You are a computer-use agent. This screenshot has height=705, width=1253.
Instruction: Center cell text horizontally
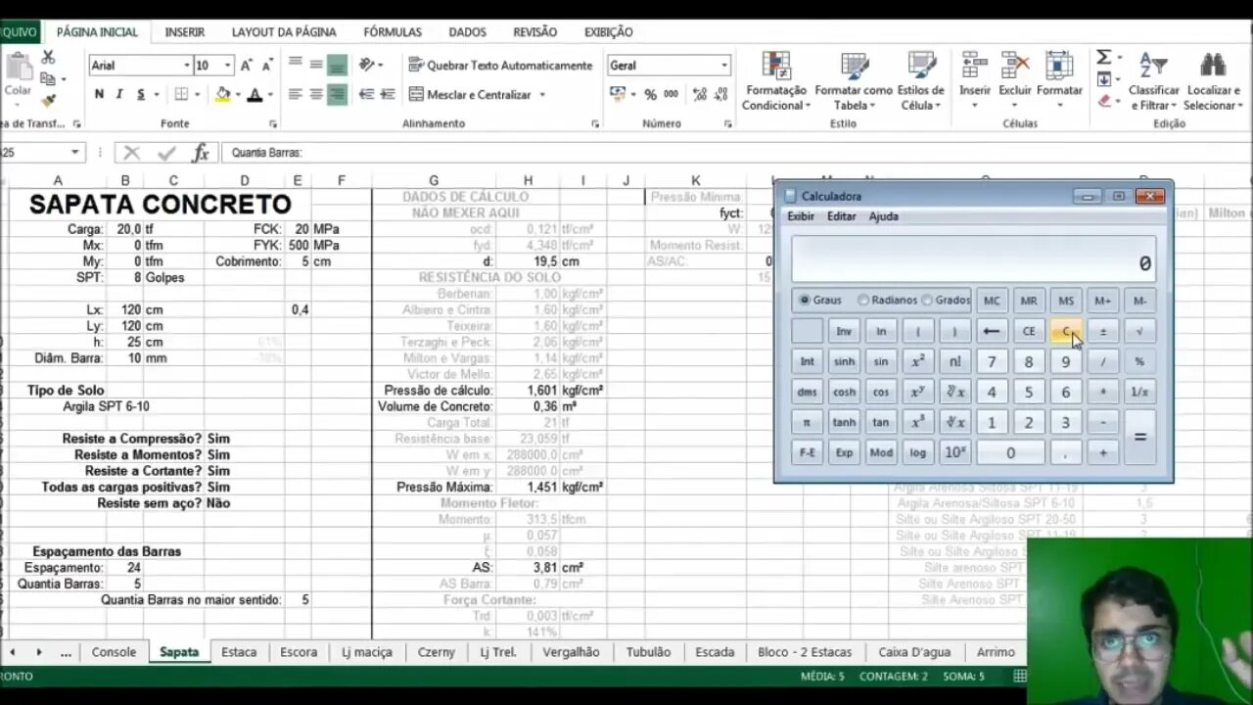tap(316, 94)
